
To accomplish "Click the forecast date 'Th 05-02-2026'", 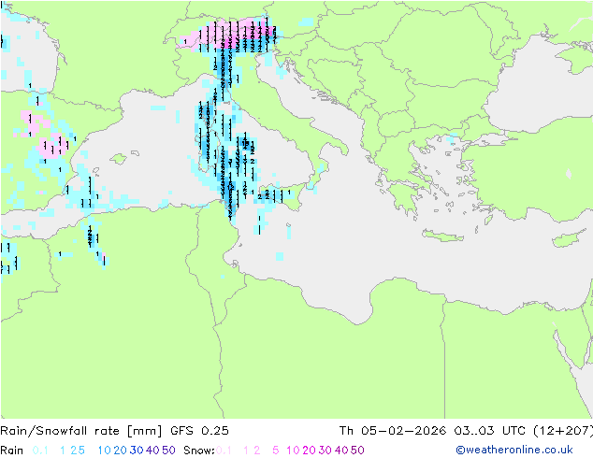I will [x=393, y=431].
